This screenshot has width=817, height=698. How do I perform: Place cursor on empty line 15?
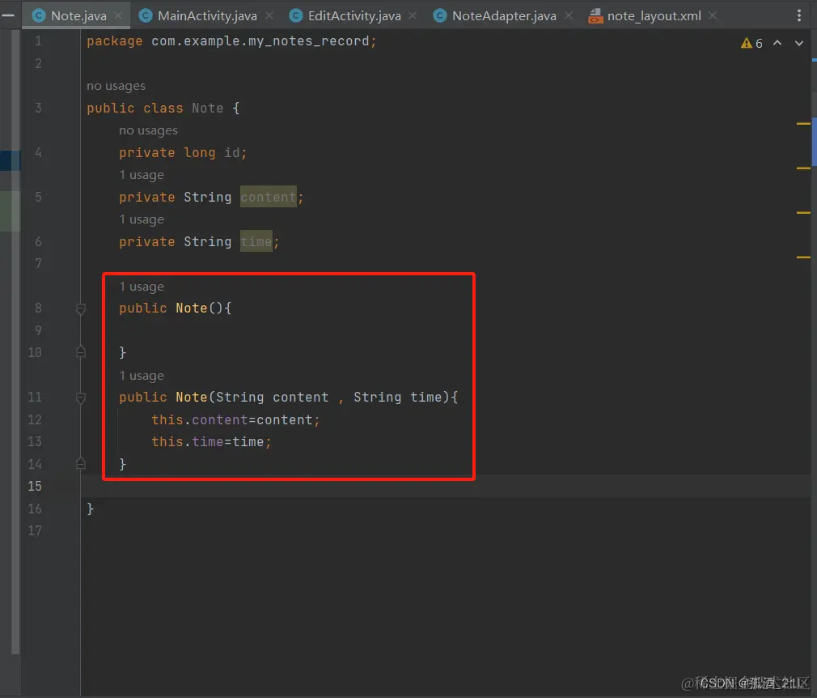pos(446,486)
